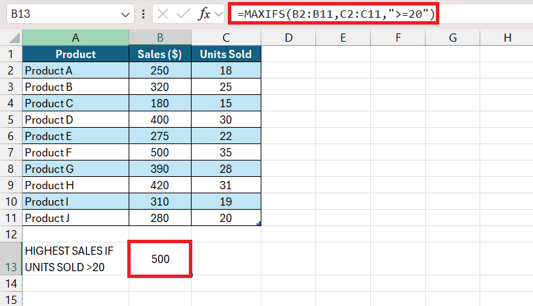Select the Product G cell
533x306 pixels.
(75, 169)
